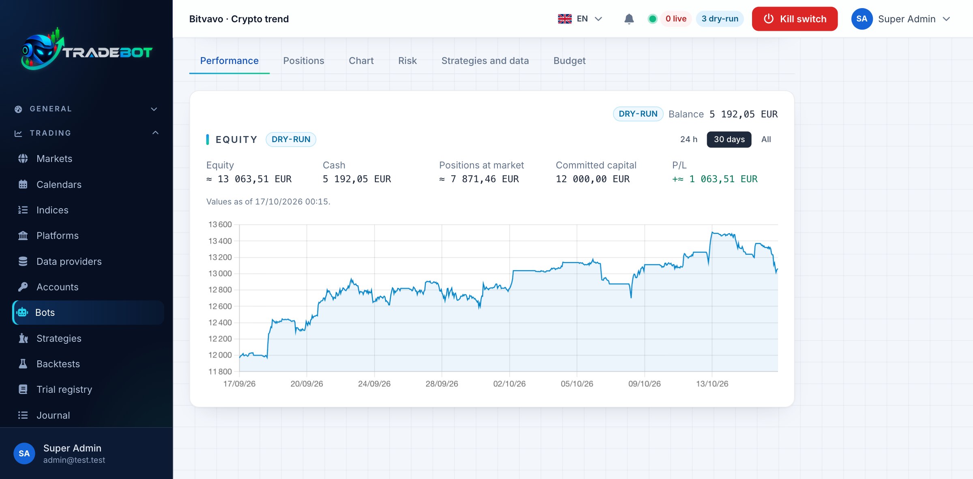Click the Platforms bank icon

click(23, 236)
